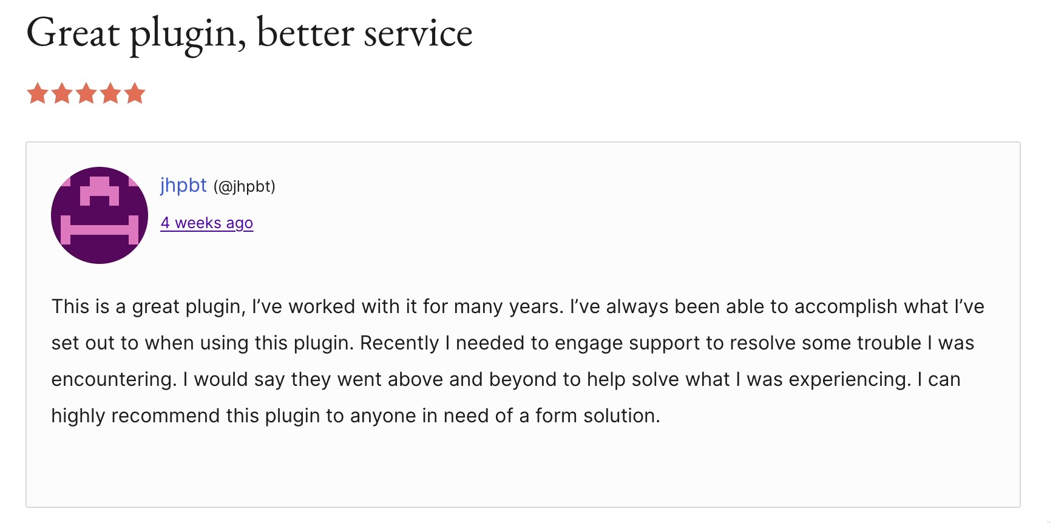The width and height of the screenshot is (1050, 523).
Task: Click the fifth rating star
Action: [135, 93]
